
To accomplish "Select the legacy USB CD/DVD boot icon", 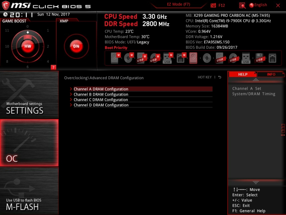I will pos(233,58).
